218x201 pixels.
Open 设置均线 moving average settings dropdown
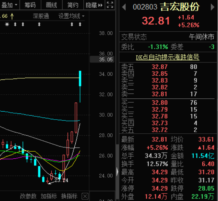coord(71,16)
